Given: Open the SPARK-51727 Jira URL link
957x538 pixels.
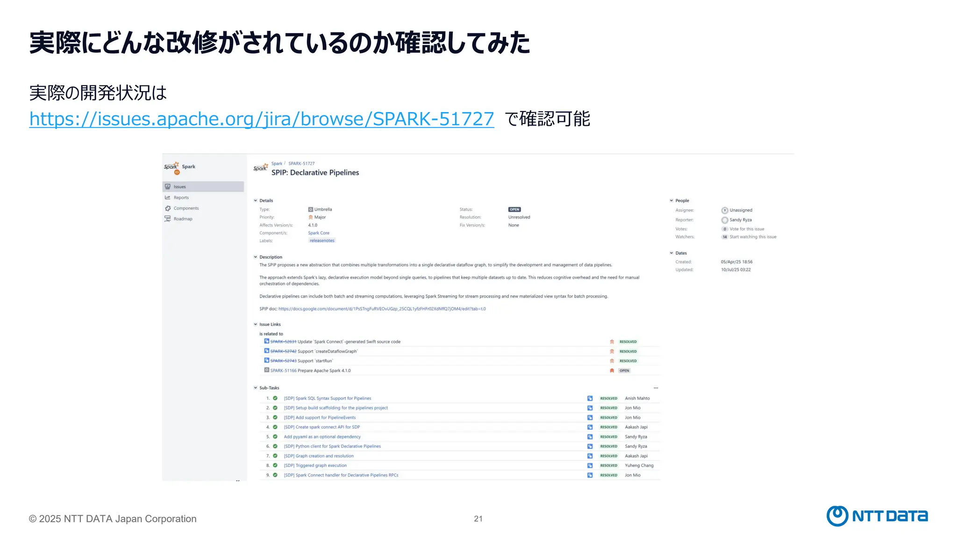Looking at the screenshot, I should click(262, 119).
